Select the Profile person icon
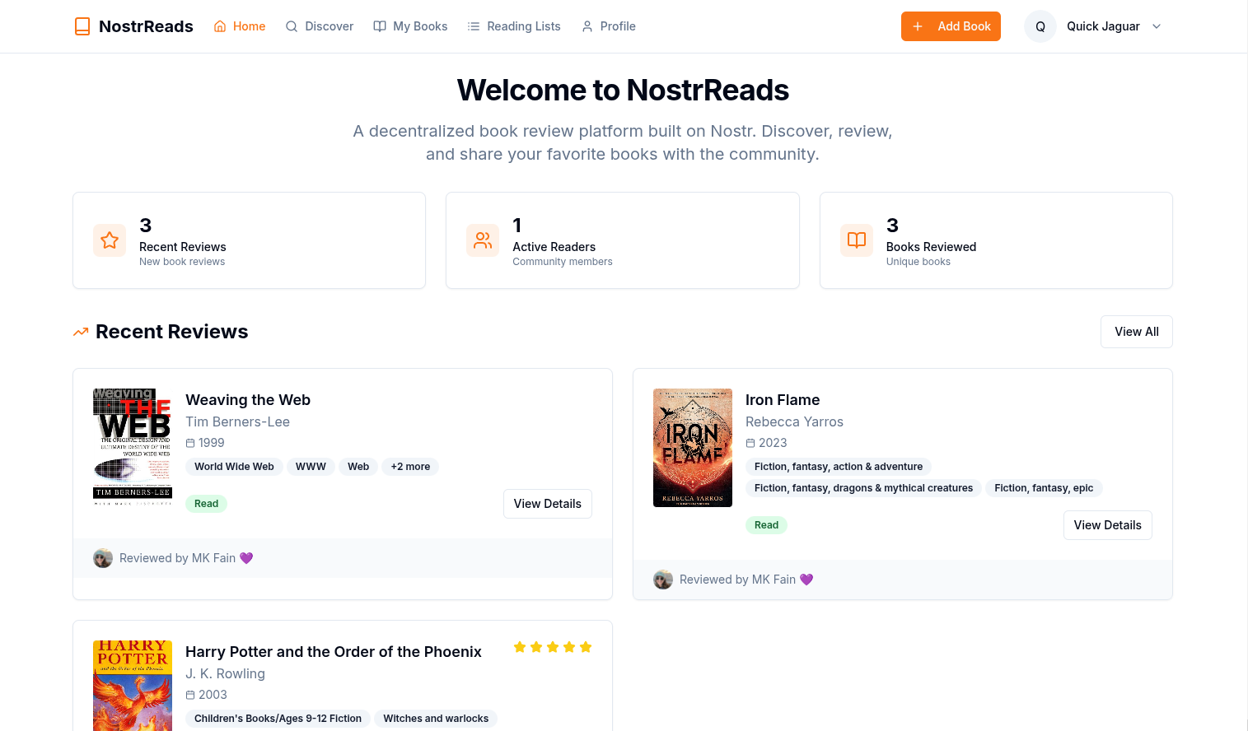The image size is (1248, 731). pyautogui.click(x=587, y=26)
